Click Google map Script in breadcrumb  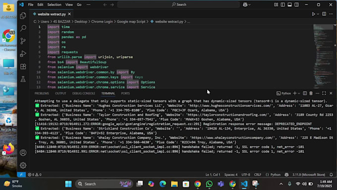tap(131, 21)
